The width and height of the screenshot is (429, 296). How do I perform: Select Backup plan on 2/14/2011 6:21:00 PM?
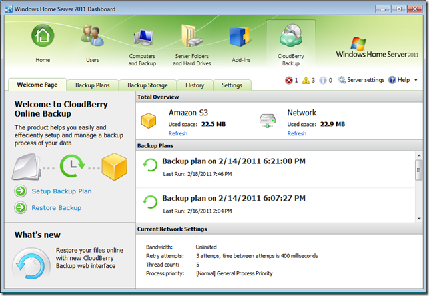click(x=234, y=161)
